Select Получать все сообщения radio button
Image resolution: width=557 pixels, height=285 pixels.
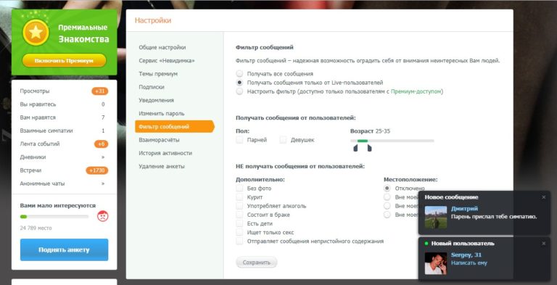240,73
